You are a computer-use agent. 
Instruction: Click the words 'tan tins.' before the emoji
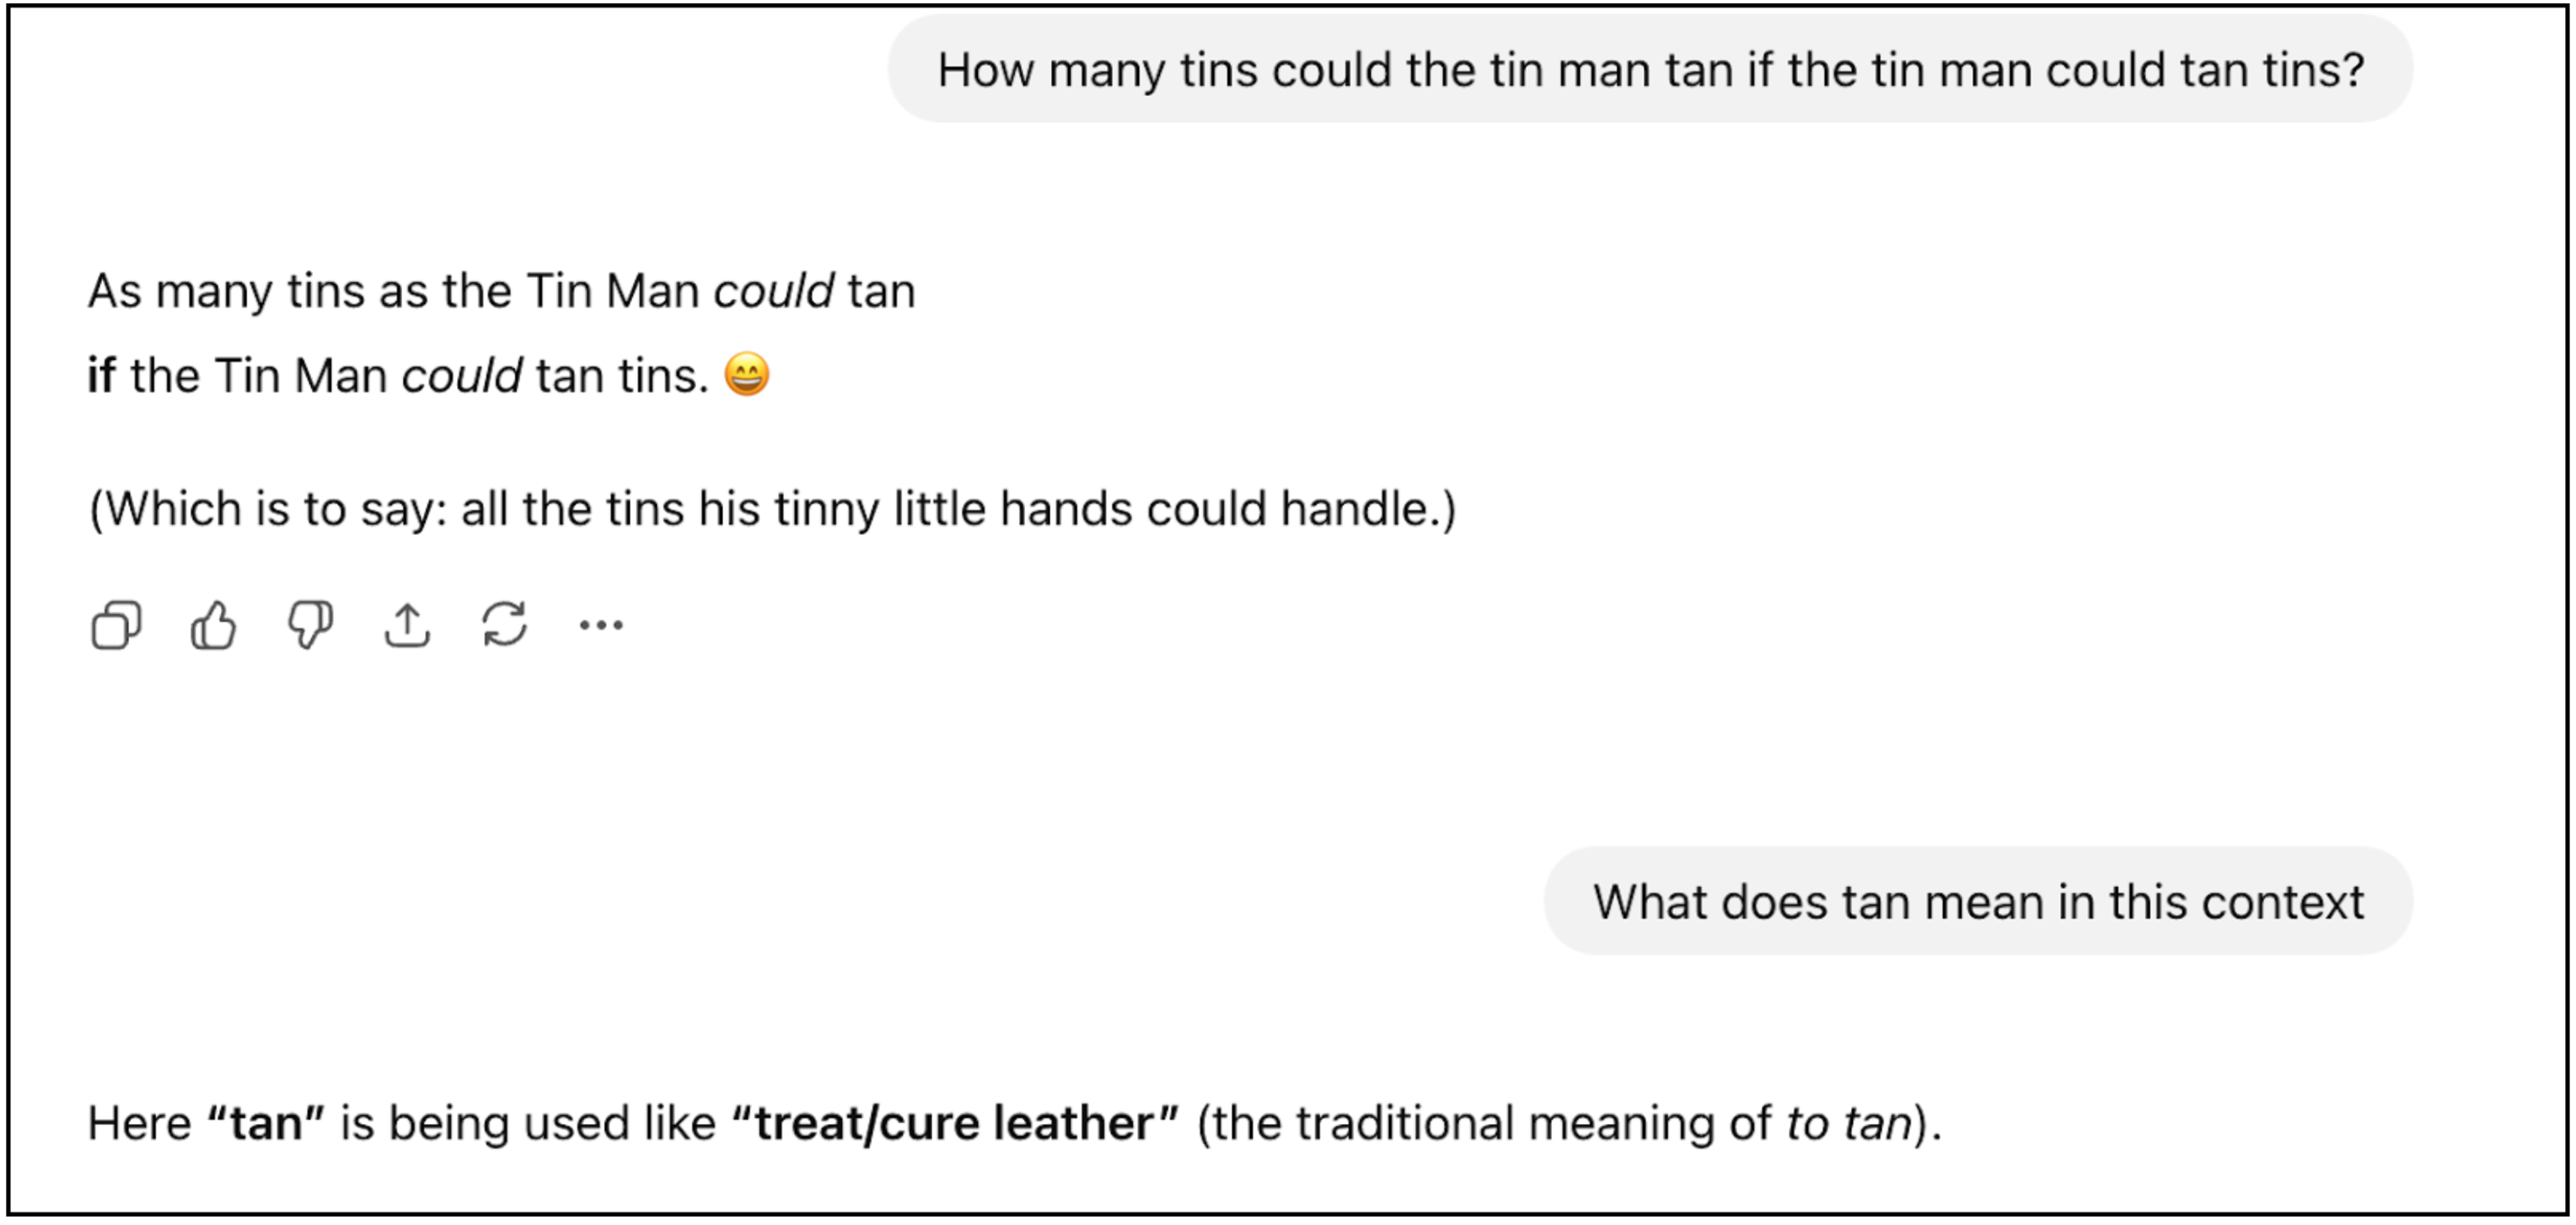coord(621,377)
